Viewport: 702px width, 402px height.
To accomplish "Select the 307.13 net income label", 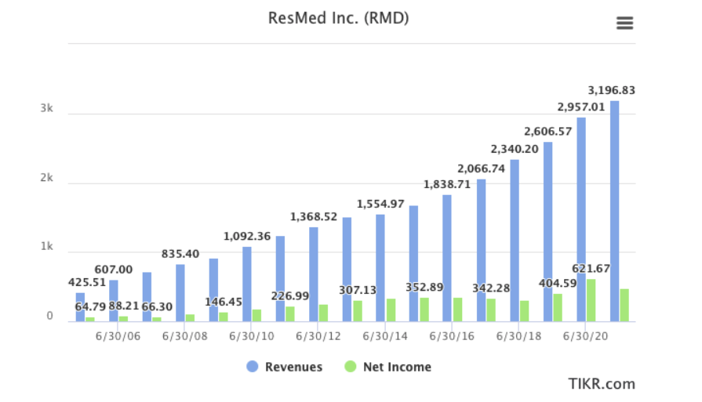I will pyautogui.click(x=357, y=290).
